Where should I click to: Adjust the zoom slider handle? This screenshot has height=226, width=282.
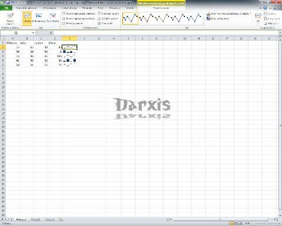(x=267, y=224)
